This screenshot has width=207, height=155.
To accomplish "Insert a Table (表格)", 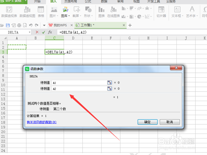I will click(41, 10).
